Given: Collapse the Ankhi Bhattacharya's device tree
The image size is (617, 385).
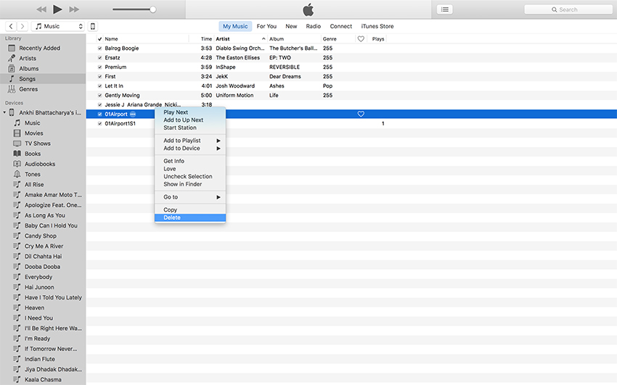Looking at the screenshot, I should click(x=4, y=112).
